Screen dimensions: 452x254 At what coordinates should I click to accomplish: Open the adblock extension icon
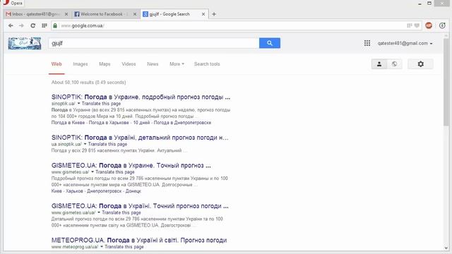tap(429, 25)
